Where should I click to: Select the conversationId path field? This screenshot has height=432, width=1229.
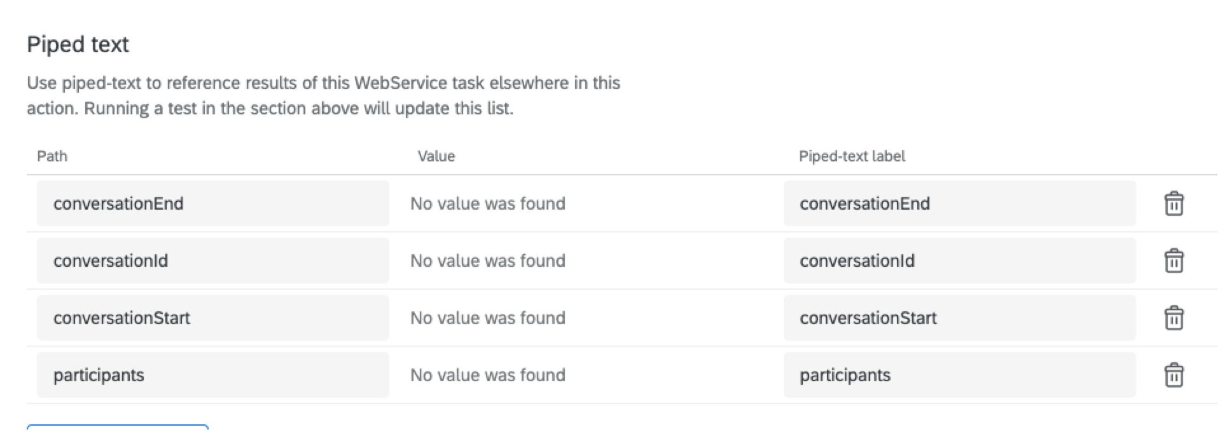click(213, 260)
